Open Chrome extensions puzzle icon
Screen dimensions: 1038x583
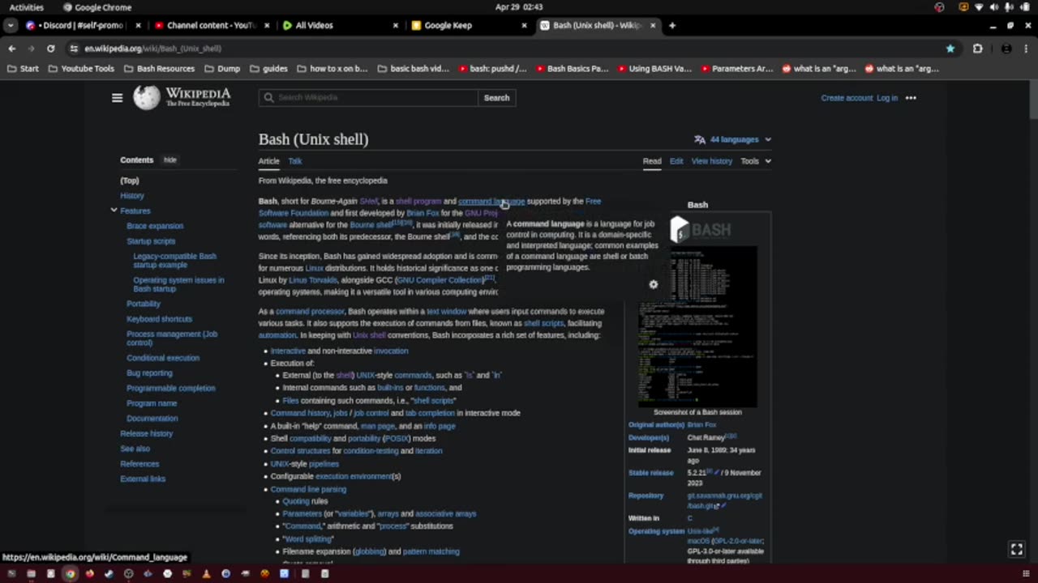point(977,49)
